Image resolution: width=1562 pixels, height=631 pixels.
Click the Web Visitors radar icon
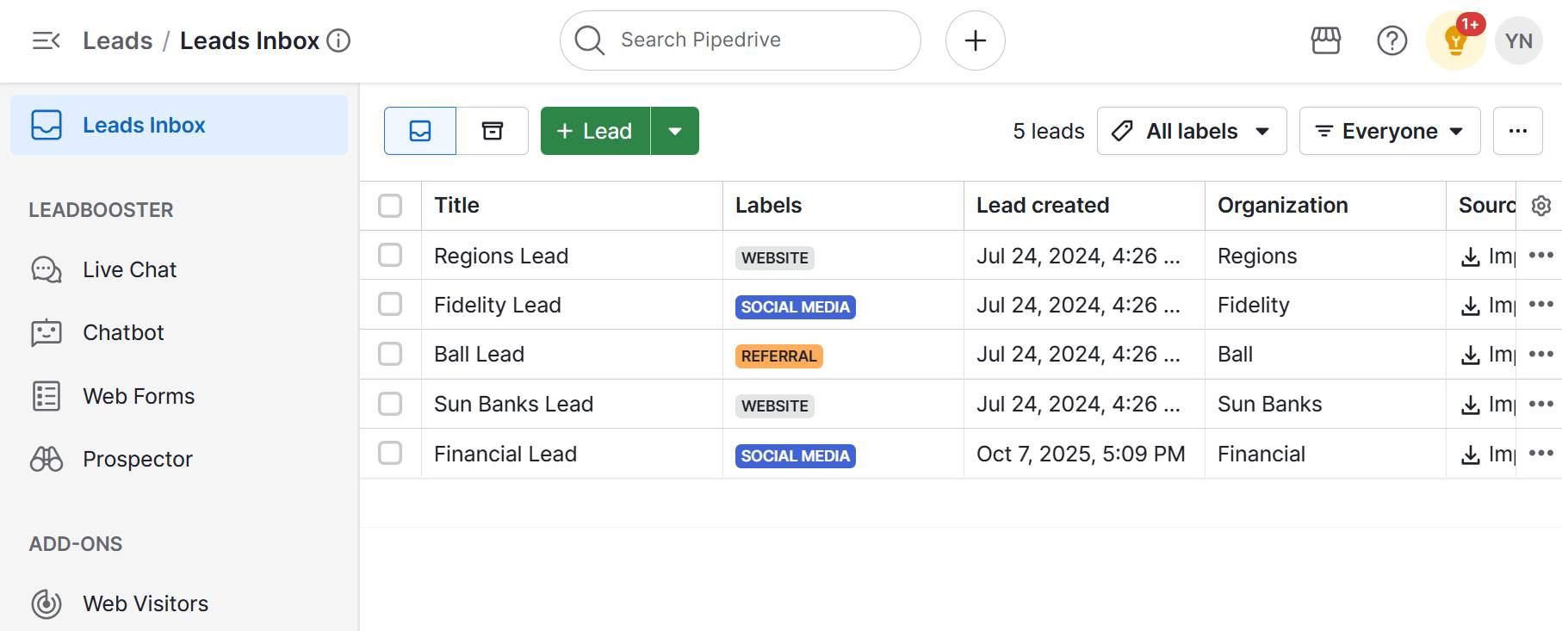click(x=46, y=603)
